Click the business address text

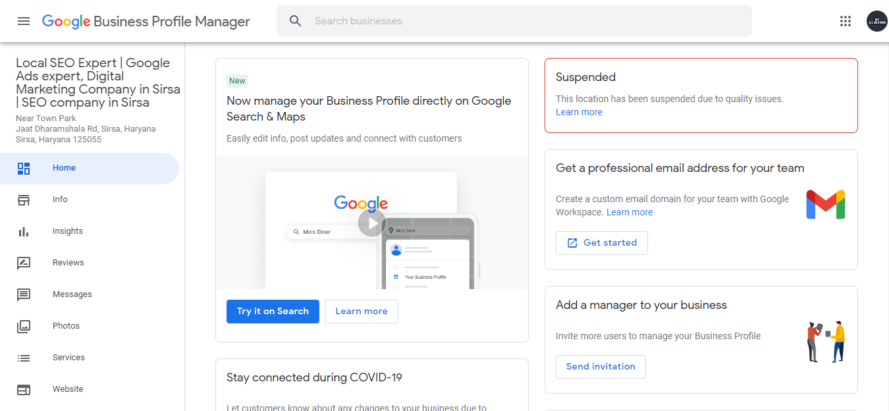[86, 129]
